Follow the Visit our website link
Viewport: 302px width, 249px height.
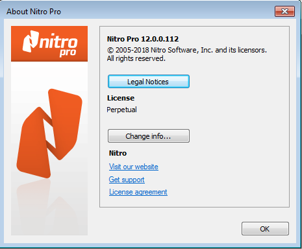point(134,167)
